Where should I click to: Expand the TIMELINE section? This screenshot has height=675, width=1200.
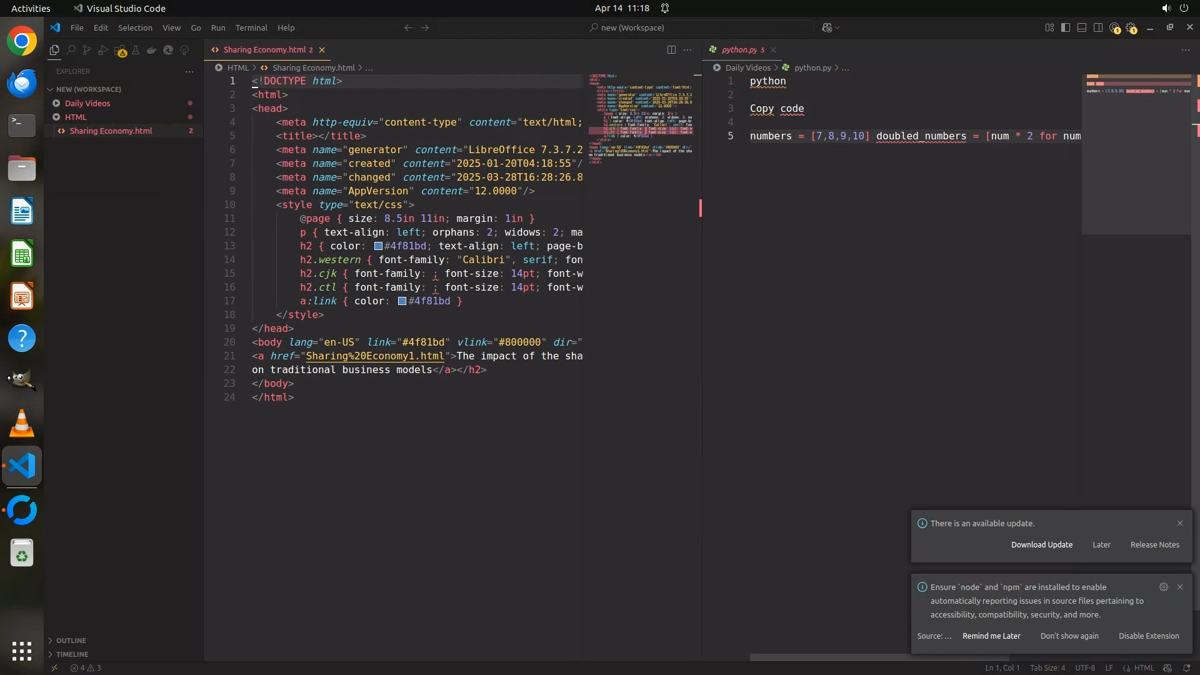click(72, 654)
